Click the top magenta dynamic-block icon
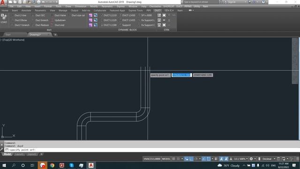Viewport: 300px width, 169px height. pyautogui.click(x=90, y=15)
